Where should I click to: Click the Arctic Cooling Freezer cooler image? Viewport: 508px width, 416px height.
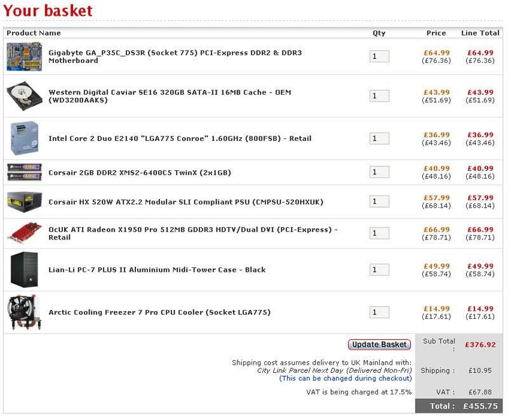pos(24,312)
